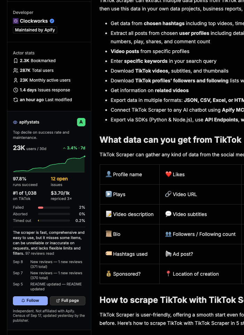Click the 'What data can you get' heading
244x335 pixels.
[x=170, y=140]
